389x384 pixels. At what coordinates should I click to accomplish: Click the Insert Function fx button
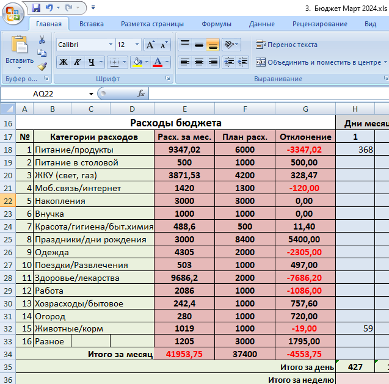point(141,93)
